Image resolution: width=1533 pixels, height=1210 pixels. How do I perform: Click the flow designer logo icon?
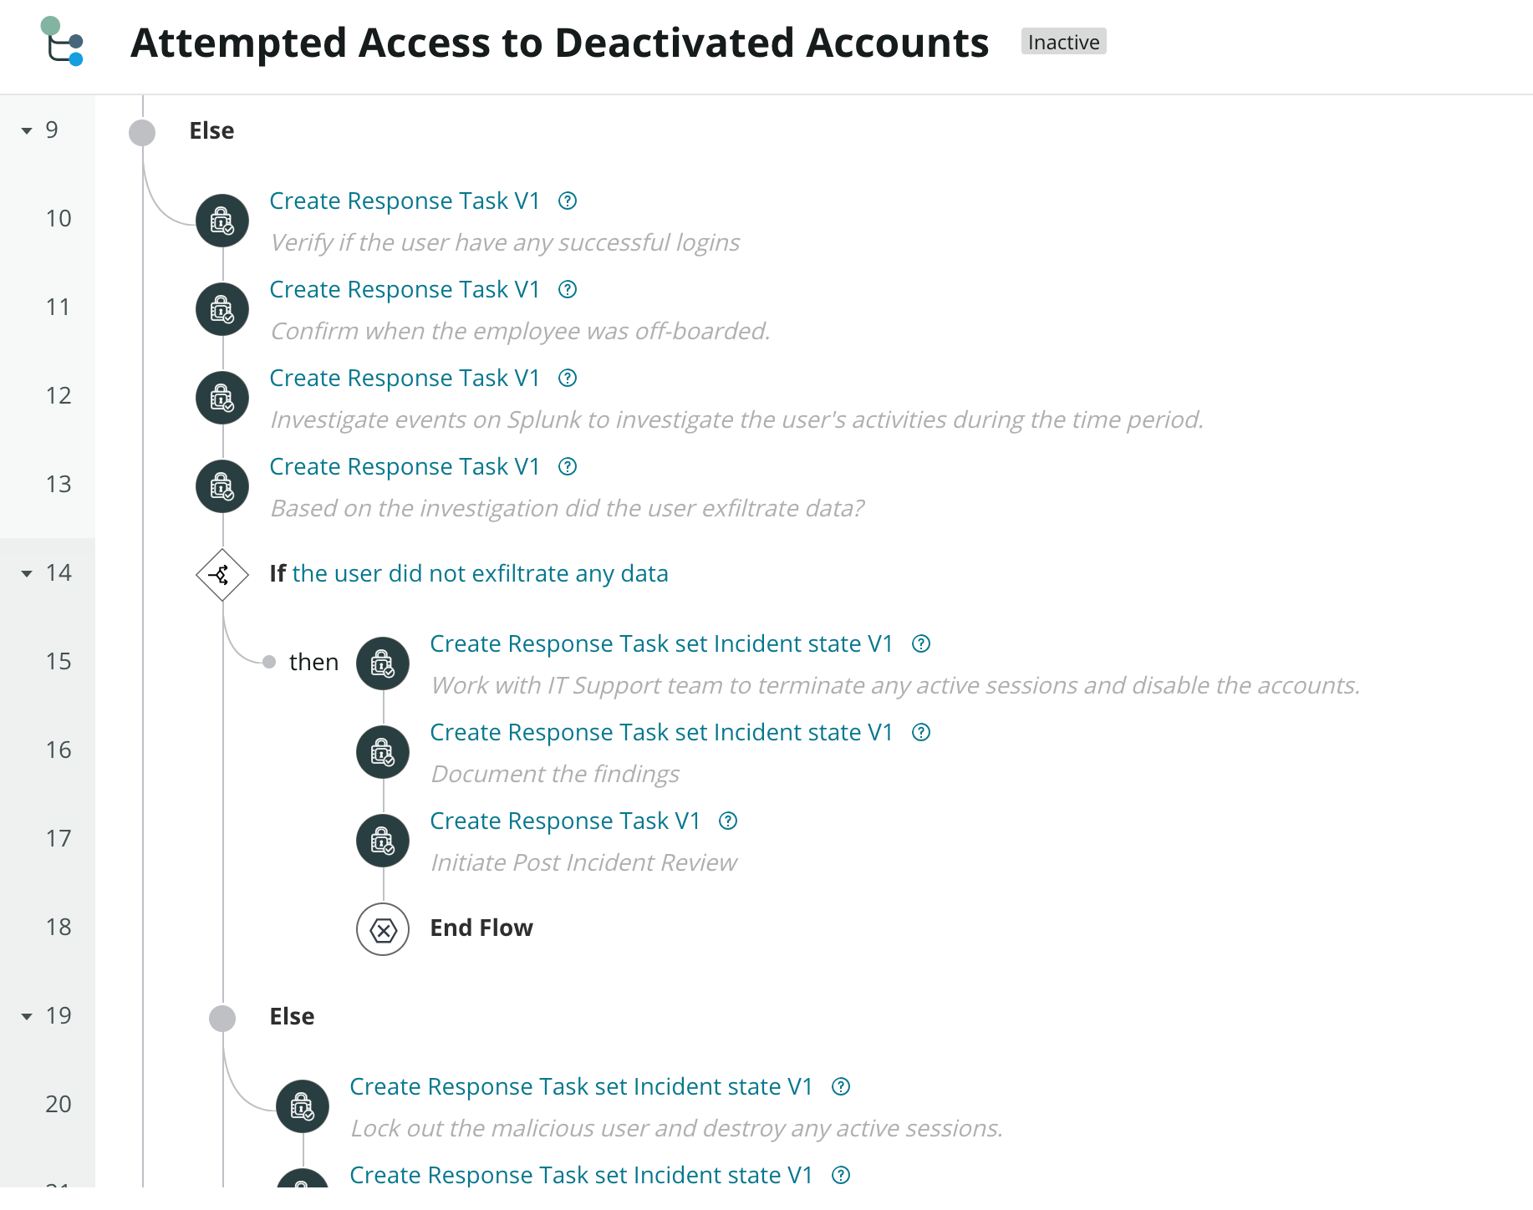(63, 42)
